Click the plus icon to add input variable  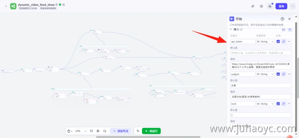pos(290,29)
